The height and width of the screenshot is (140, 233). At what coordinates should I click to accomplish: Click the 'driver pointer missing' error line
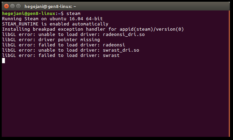click(x=51, y=40)
